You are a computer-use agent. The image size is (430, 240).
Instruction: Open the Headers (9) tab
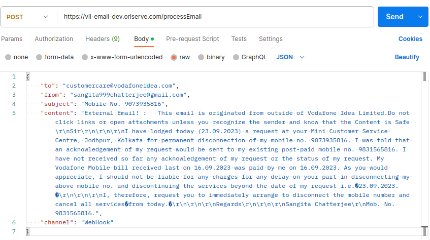click(103, 39)
